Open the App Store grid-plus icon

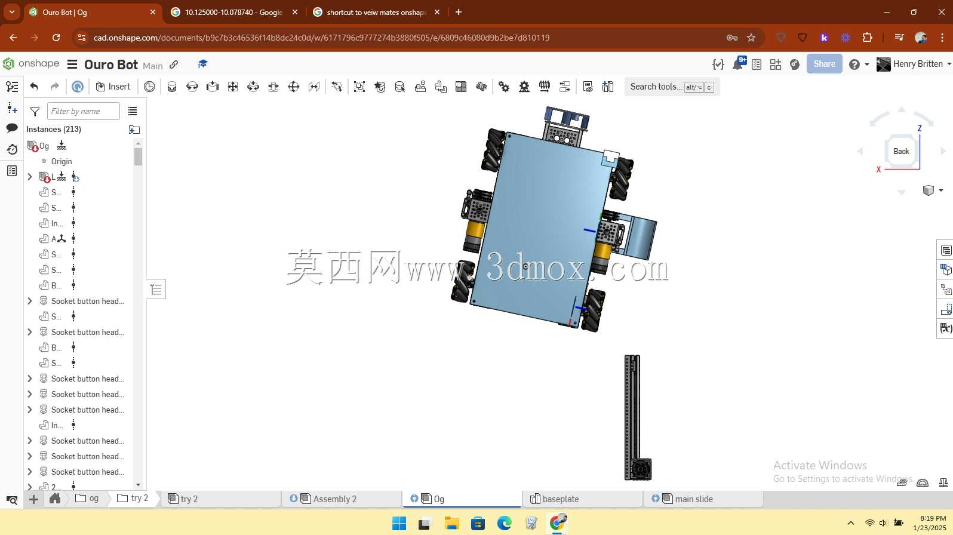[x=776, y=64]
